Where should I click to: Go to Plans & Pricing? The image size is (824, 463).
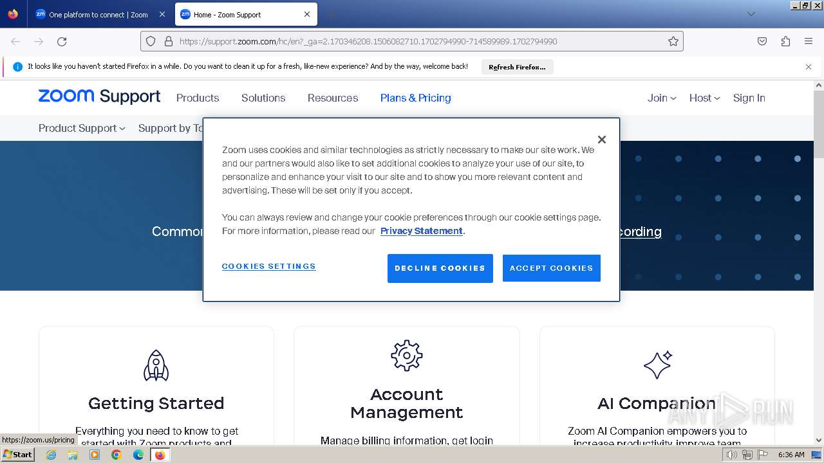point(415,98)
